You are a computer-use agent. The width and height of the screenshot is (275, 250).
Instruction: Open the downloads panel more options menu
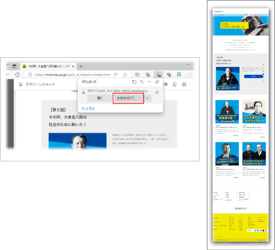tap(149, 82)
